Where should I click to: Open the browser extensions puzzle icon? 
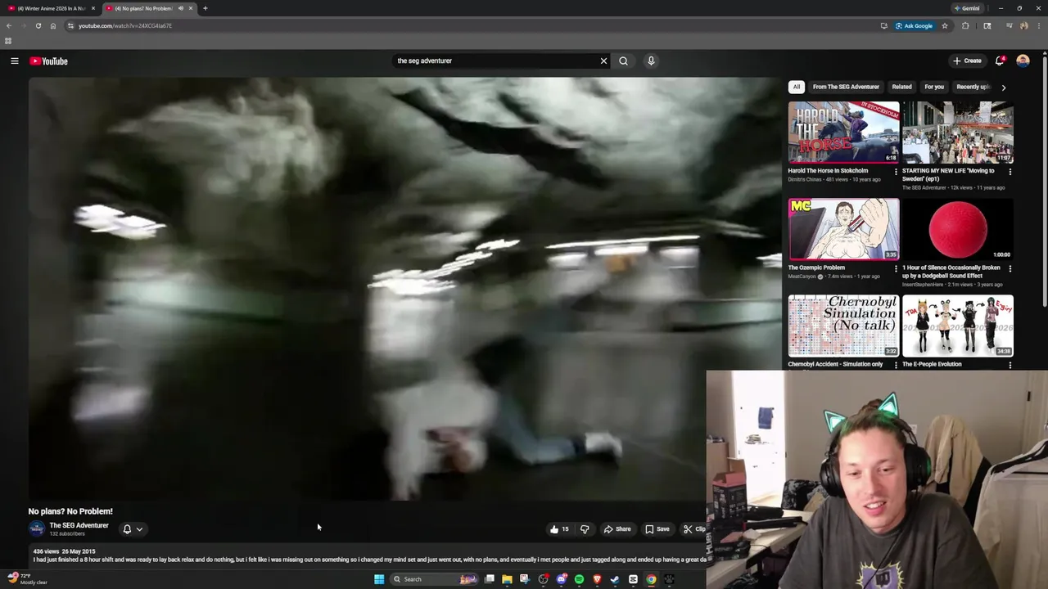(965, 25)
